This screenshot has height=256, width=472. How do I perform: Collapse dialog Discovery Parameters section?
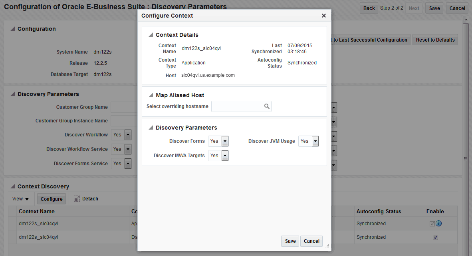[x=151, y=128]
